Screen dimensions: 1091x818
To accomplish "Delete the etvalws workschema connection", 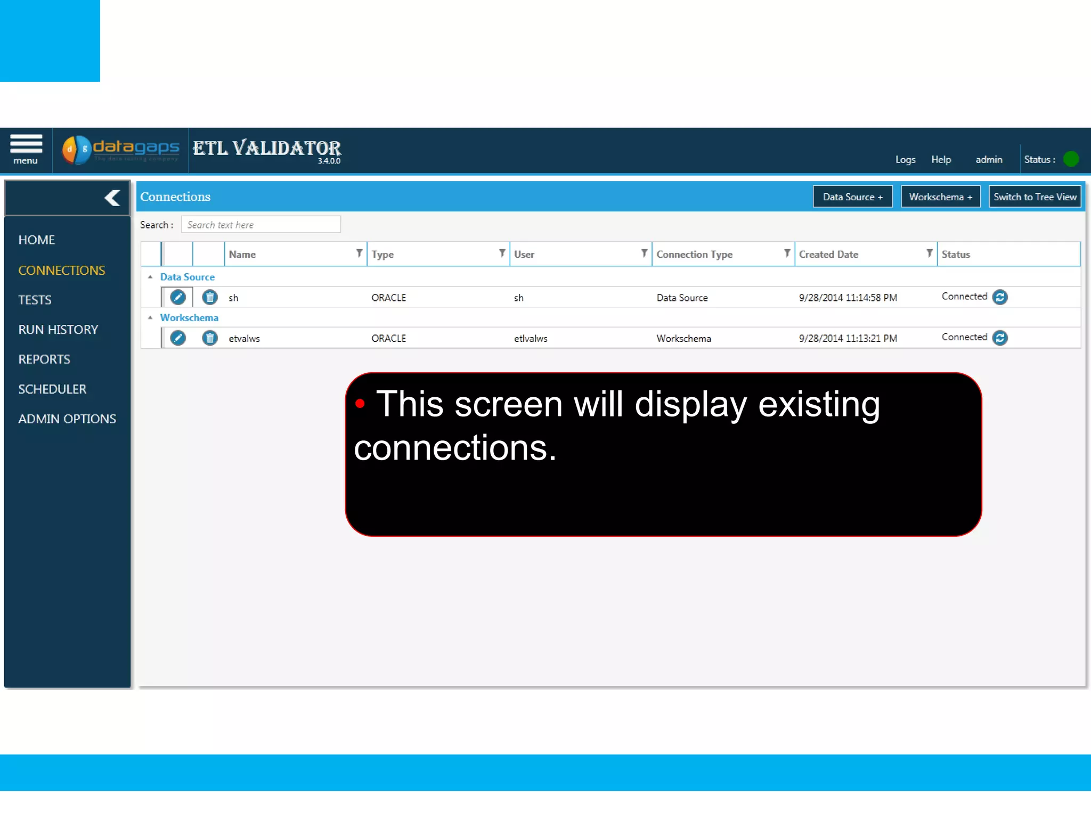I will [210, 338].
